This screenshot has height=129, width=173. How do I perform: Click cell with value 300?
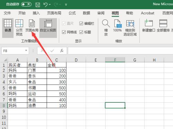point(56,82)
